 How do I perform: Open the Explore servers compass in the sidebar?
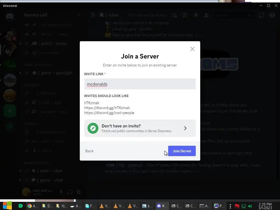pos(10,126)
